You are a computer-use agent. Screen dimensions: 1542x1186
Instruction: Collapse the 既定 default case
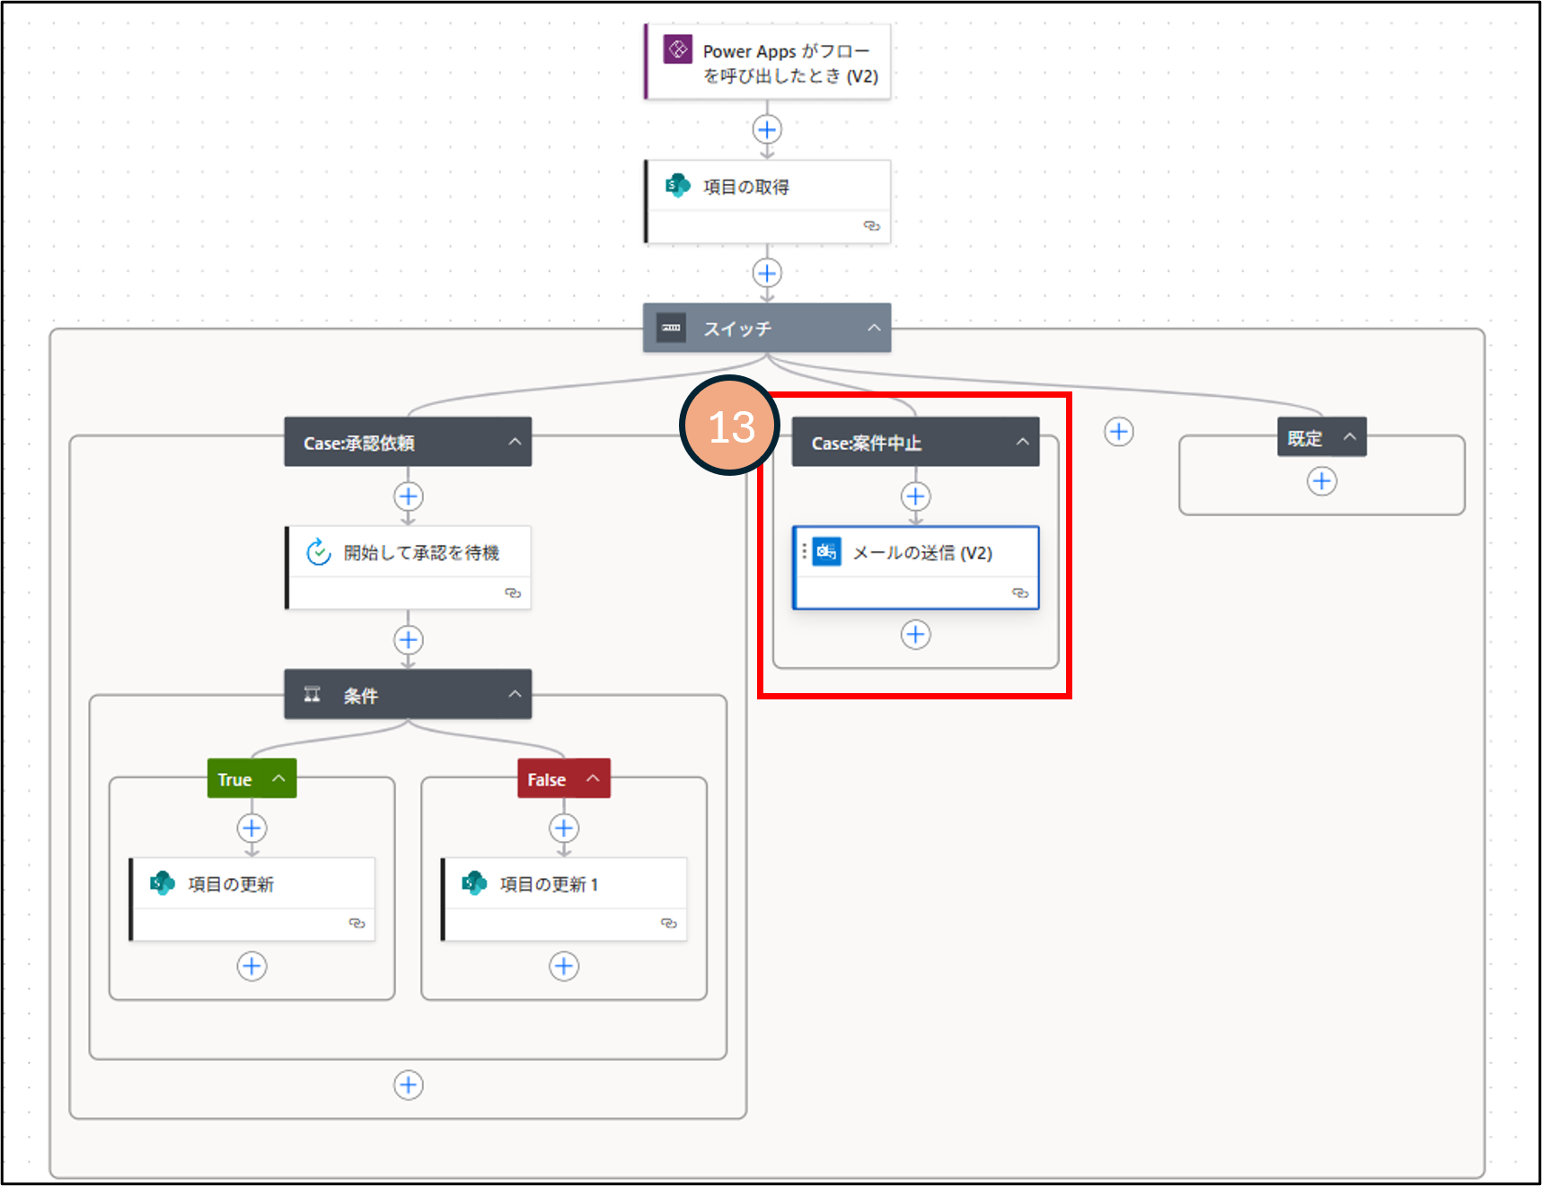pyautogui.click(x=1349, y=436)
